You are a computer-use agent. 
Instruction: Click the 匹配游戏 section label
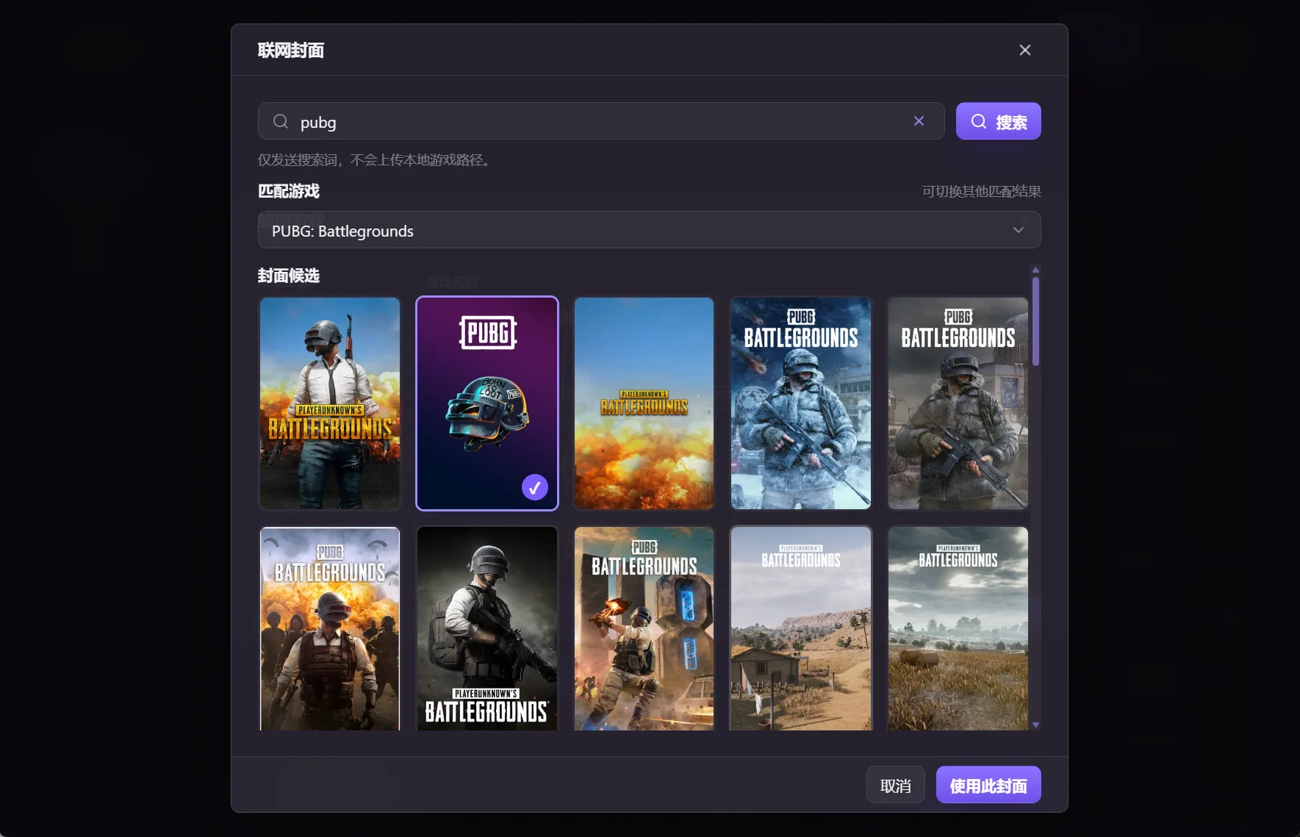289,191
